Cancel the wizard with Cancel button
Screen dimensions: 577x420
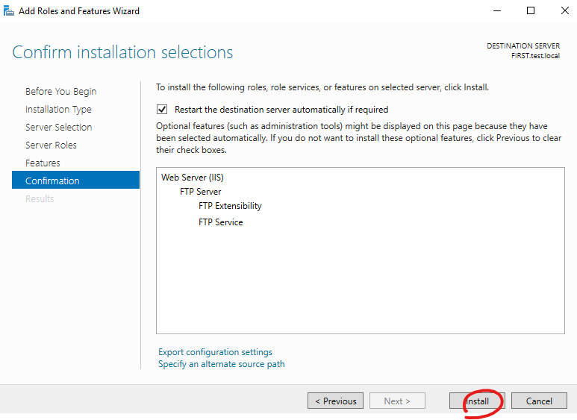click(x=539, y=401)
